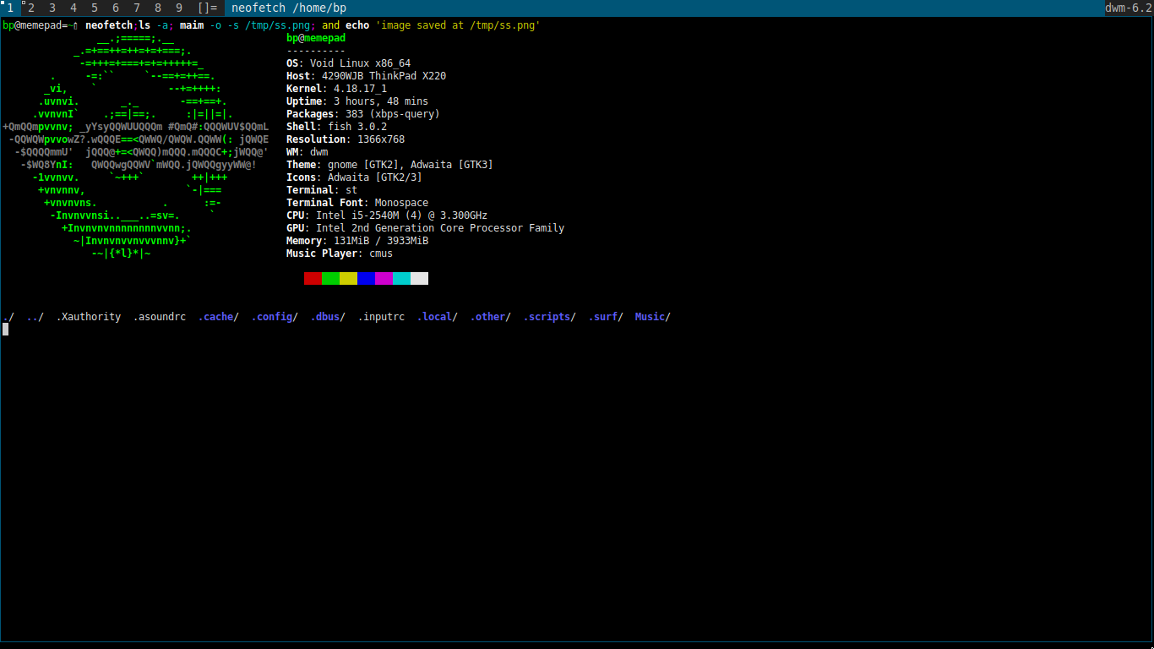Click the '.dbus/' directory entry
The width and height of the screenshot is (1154, 649).
pos(328,317)
